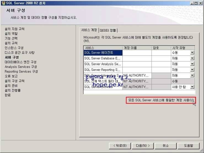Select the SQL Server Reporting S... service cell
Image resolution: width=204 pixels, height=153 pixels.
(x=103, y=70)
